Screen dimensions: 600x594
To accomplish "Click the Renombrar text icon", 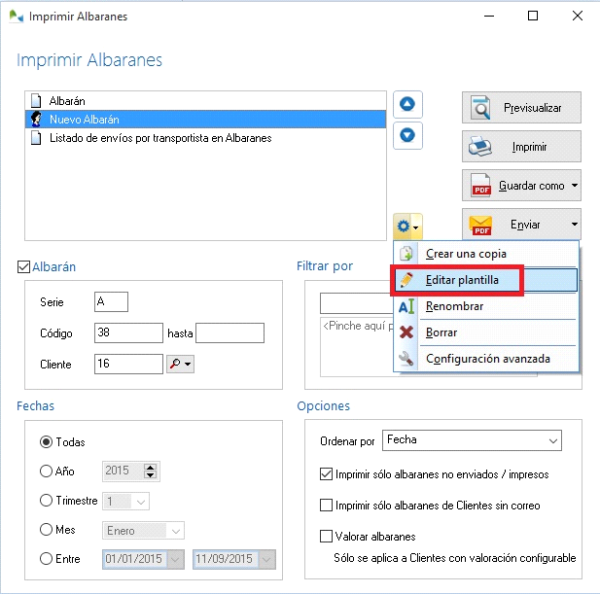I will coord(406,306).
